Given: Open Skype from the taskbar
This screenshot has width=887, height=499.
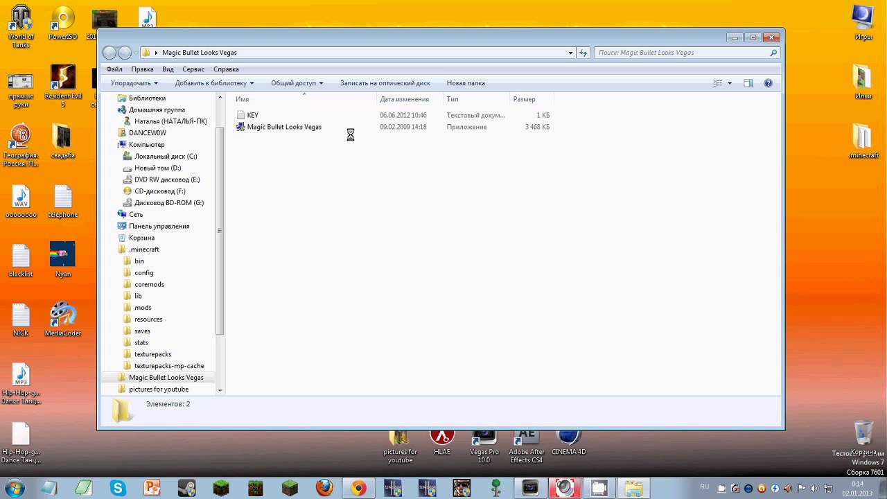Looking at the screenshot, I should tap(118, 488).
